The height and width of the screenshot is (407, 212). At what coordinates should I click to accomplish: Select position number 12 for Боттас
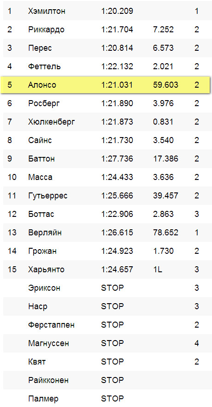(12, 214)
